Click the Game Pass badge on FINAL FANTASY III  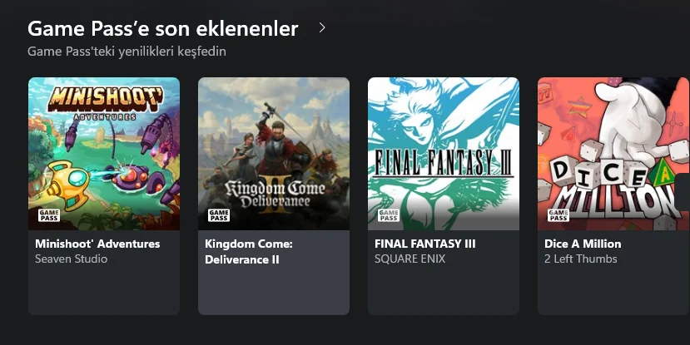click(x=389, y=215)
